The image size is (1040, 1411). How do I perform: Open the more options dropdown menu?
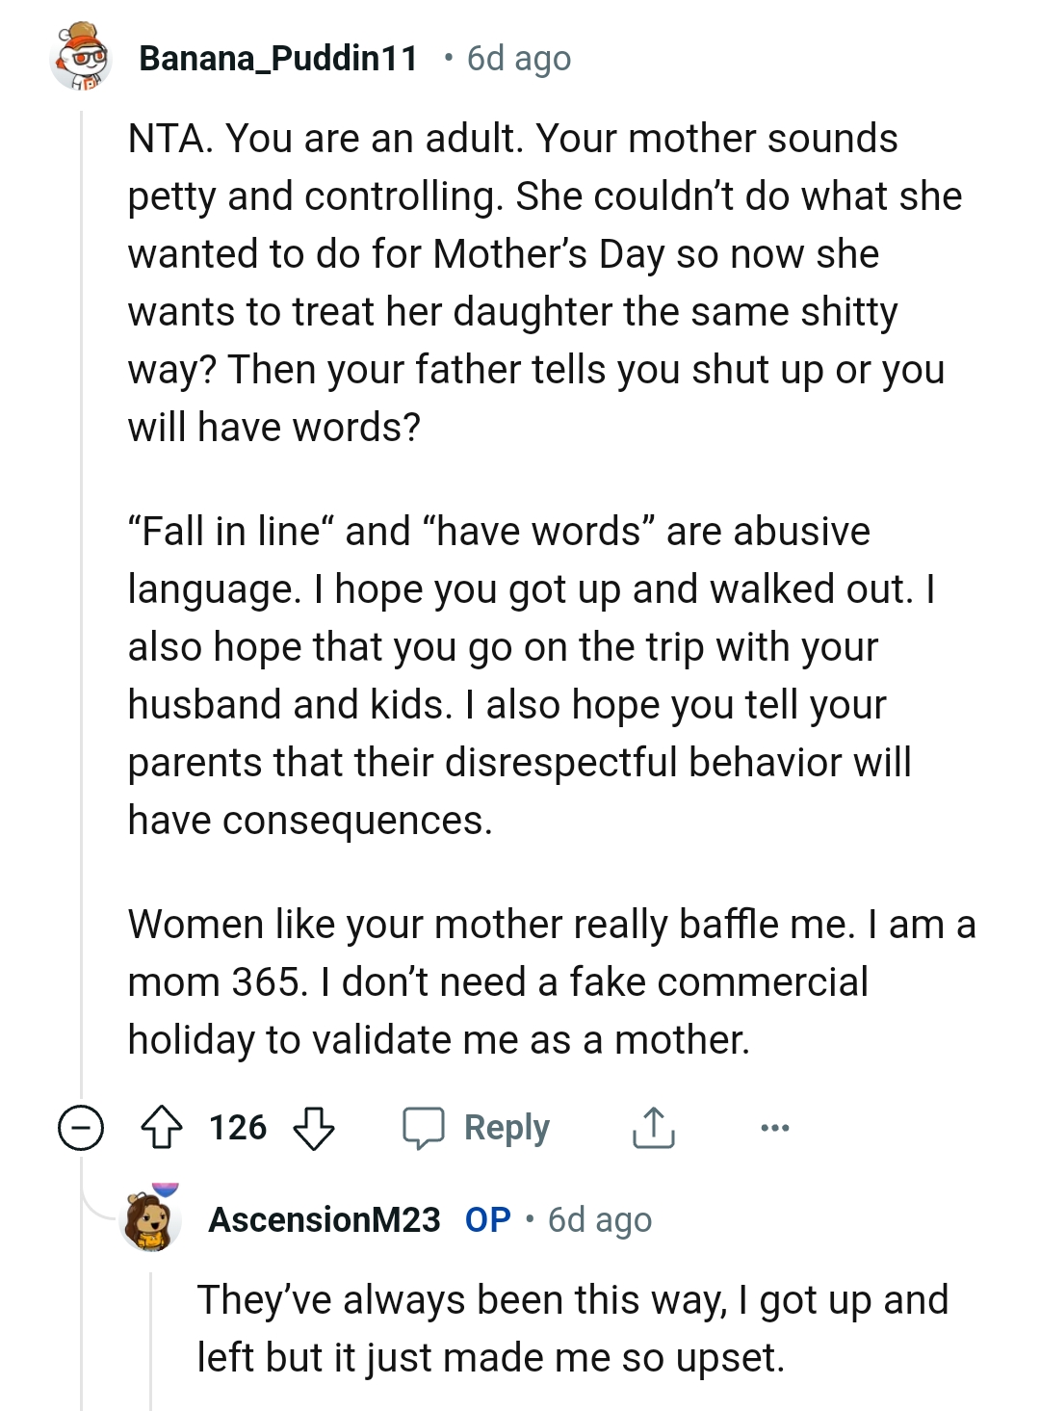click(x=776, y=1127)
